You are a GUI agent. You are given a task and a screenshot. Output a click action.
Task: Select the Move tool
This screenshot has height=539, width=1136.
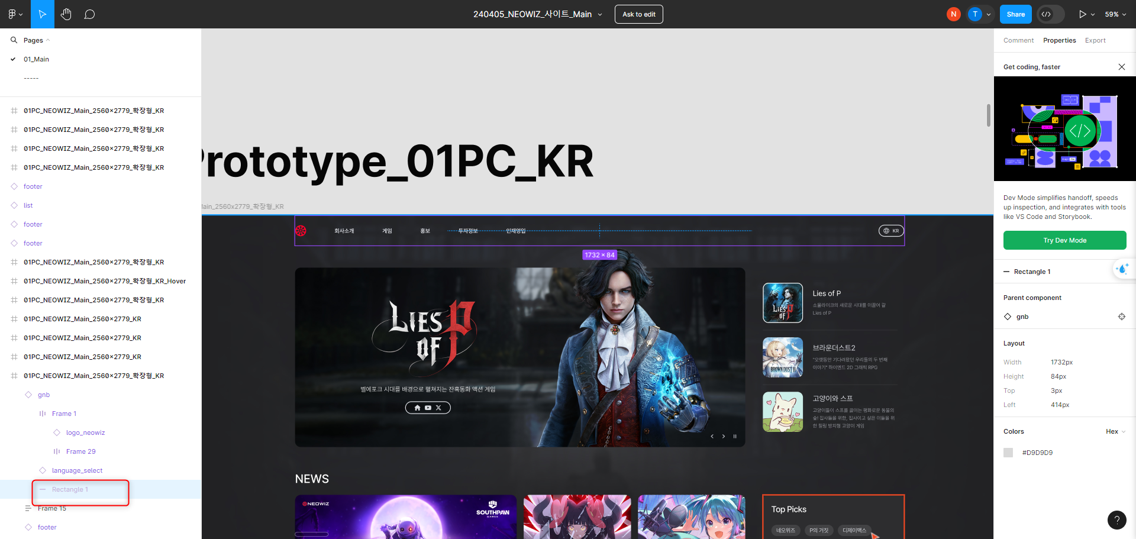click(x=43, y=14)
